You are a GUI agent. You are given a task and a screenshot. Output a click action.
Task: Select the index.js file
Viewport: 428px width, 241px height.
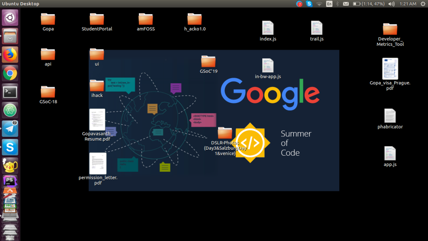tap(268, 31)
